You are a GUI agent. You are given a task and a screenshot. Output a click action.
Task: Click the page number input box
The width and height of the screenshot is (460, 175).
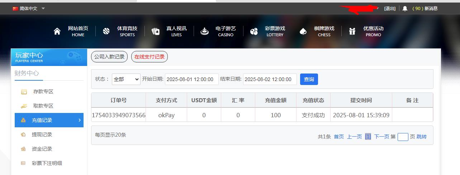(403, 137)
